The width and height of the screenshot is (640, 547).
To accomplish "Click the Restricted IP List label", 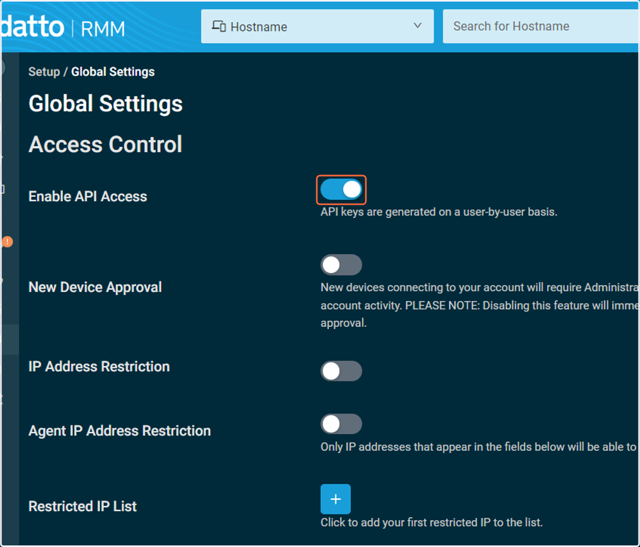I will pyautogui.click(x=83, y=506).
